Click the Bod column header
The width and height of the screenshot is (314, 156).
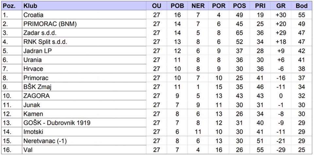(x=301, y=6)
